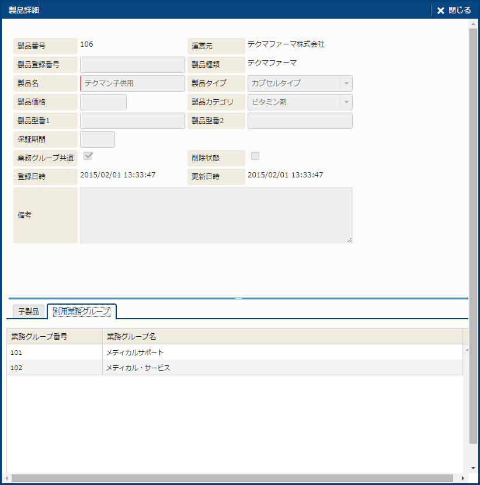Click the horizontal scrollbar right arrow
This screenshot has height=485, width=480.
[462, 479]
